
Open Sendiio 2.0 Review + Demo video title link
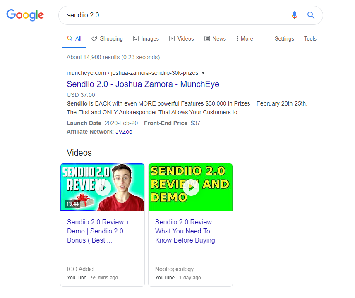click(98, 231)
